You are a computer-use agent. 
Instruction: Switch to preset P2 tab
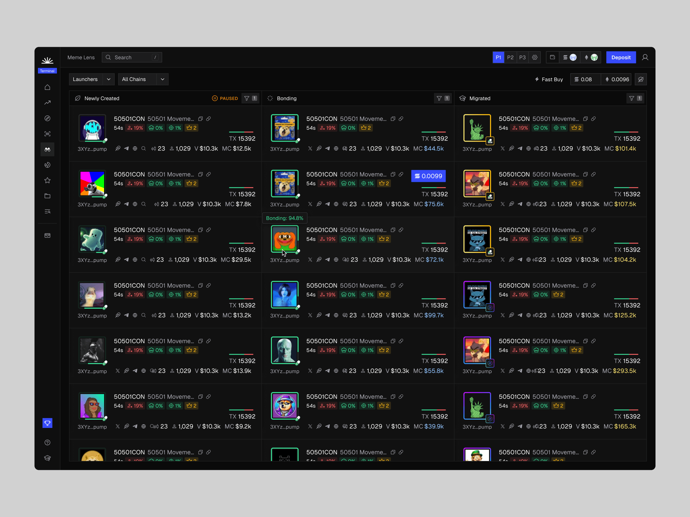pyautogui.click(x=510, y=57)
